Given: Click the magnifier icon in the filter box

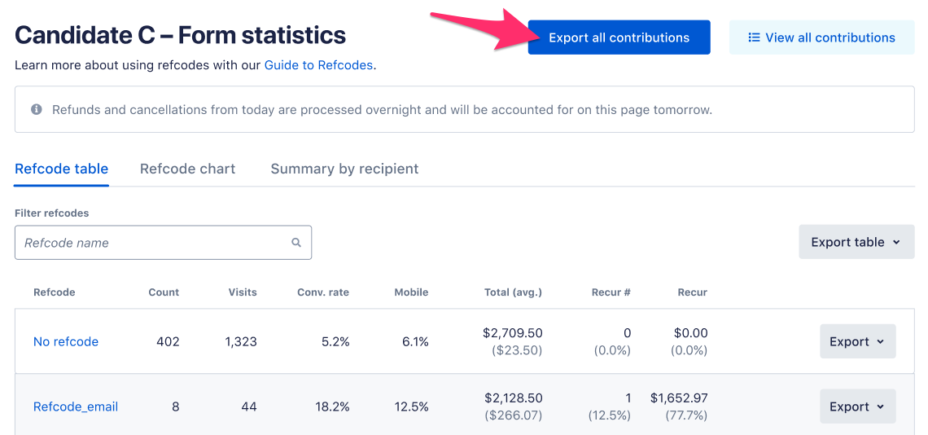Looking at the screenshot, I should (x=296, y=243).
